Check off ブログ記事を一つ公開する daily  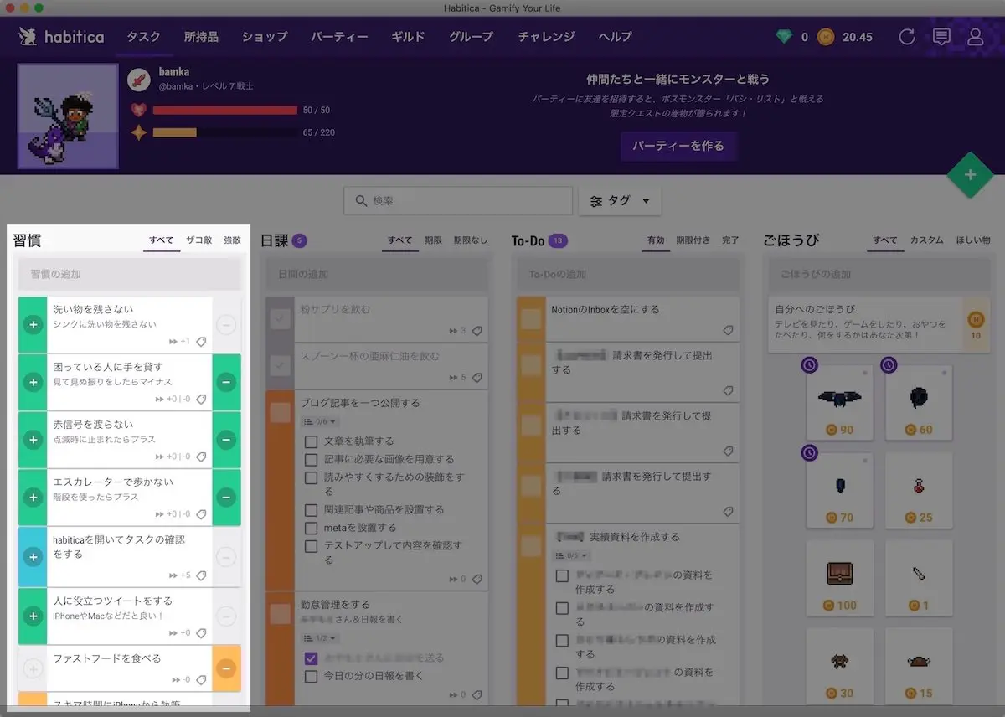tap(281, 413)
